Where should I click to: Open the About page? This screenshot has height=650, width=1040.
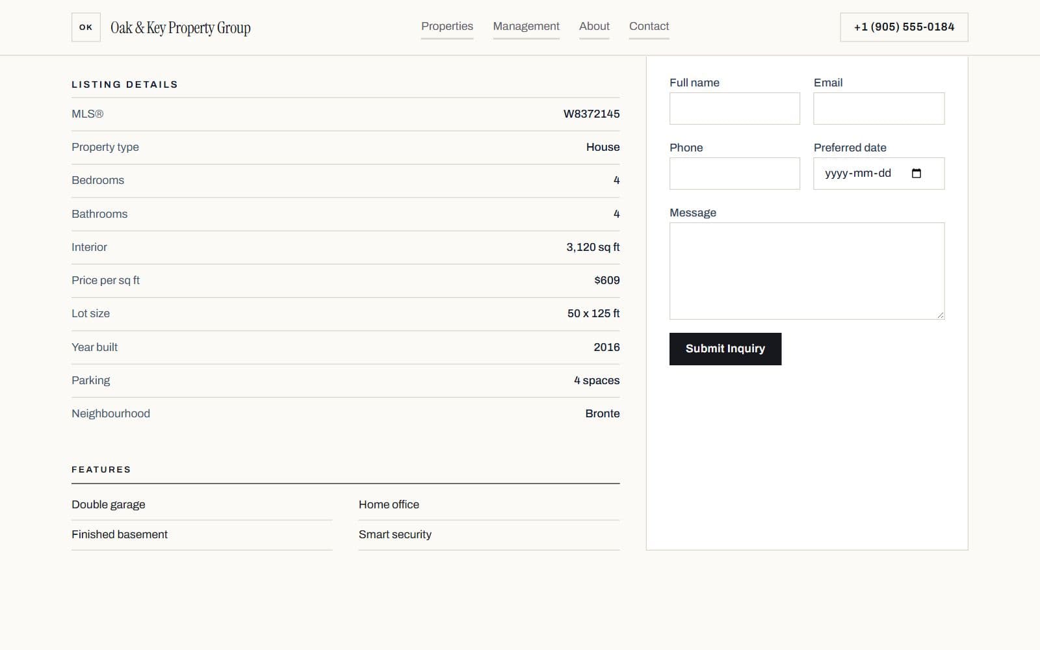(594, 27)
